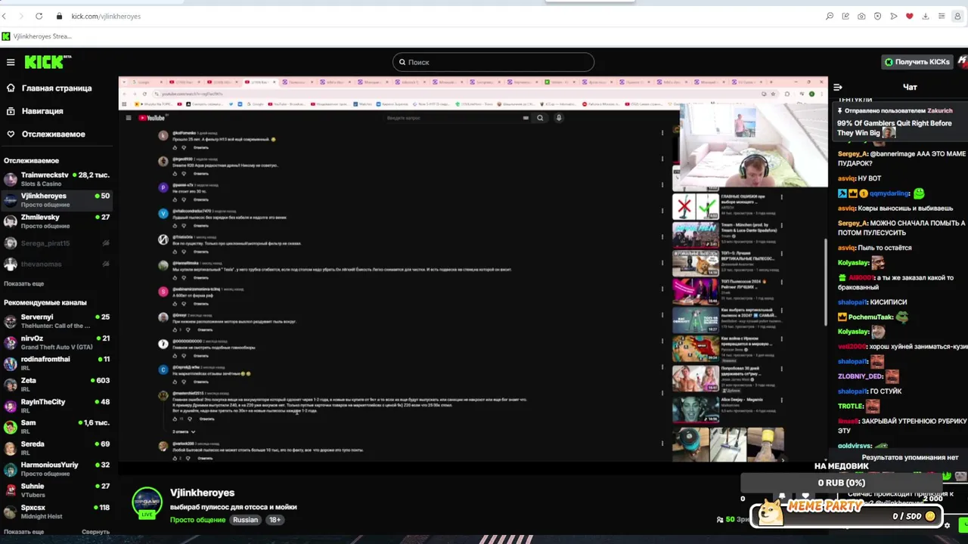This screenshot has height=544, width=968.
Task: Click the streamer webcam overlay
Action: (x=753, y=146)
